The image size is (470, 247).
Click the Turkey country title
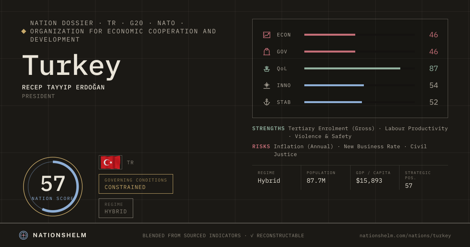point(71,66)
